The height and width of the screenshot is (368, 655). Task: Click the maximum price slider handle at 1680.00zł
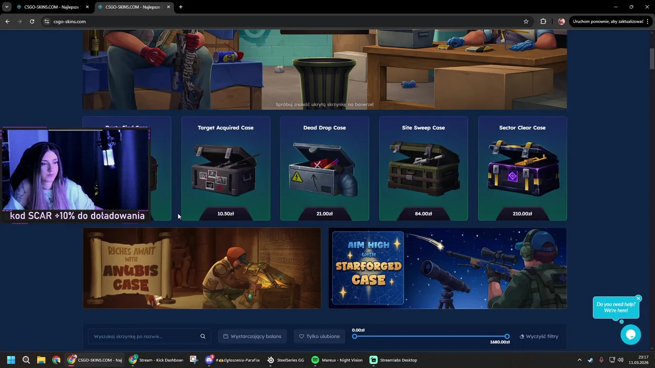(x=507, y=336)
